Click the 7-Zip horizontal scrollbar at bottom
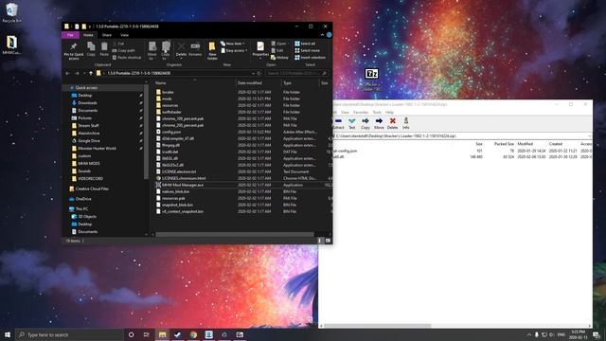 [x=377, y=326]
